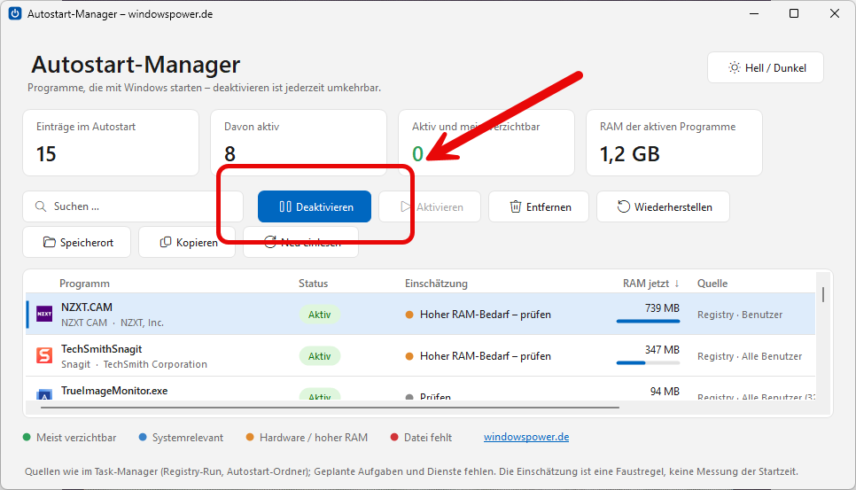
Task: Click the Aktiv badge of TechSmithSnagit
Action: (319, 356)
